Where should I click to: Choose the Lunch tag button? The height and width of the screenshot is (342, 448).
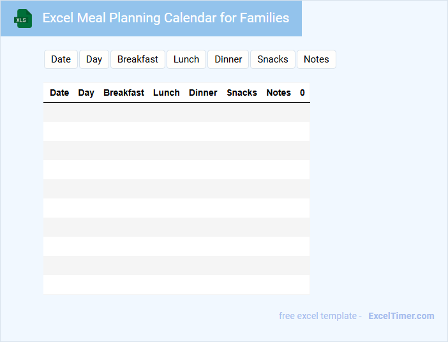pyautogui.click(x=186, y=59)
